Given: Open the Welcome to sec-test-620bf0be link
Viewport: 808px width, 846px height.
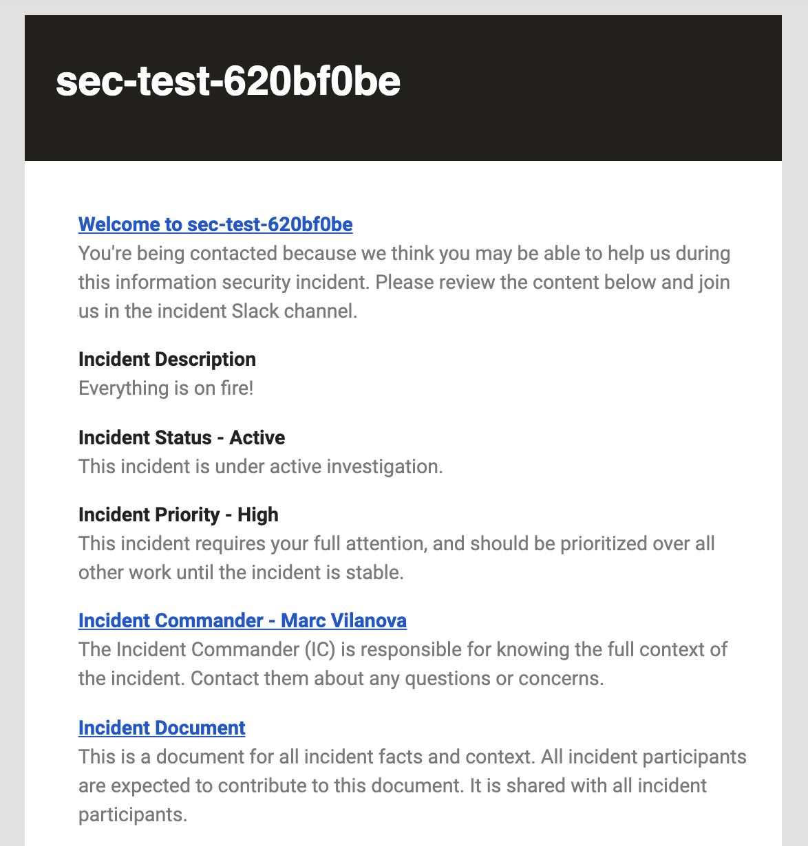Looking at the screenshot, I should tap(215, 224).
